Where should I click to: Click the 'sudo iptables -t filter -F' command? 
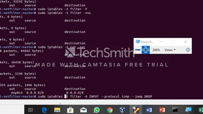(x=62, y=9)
